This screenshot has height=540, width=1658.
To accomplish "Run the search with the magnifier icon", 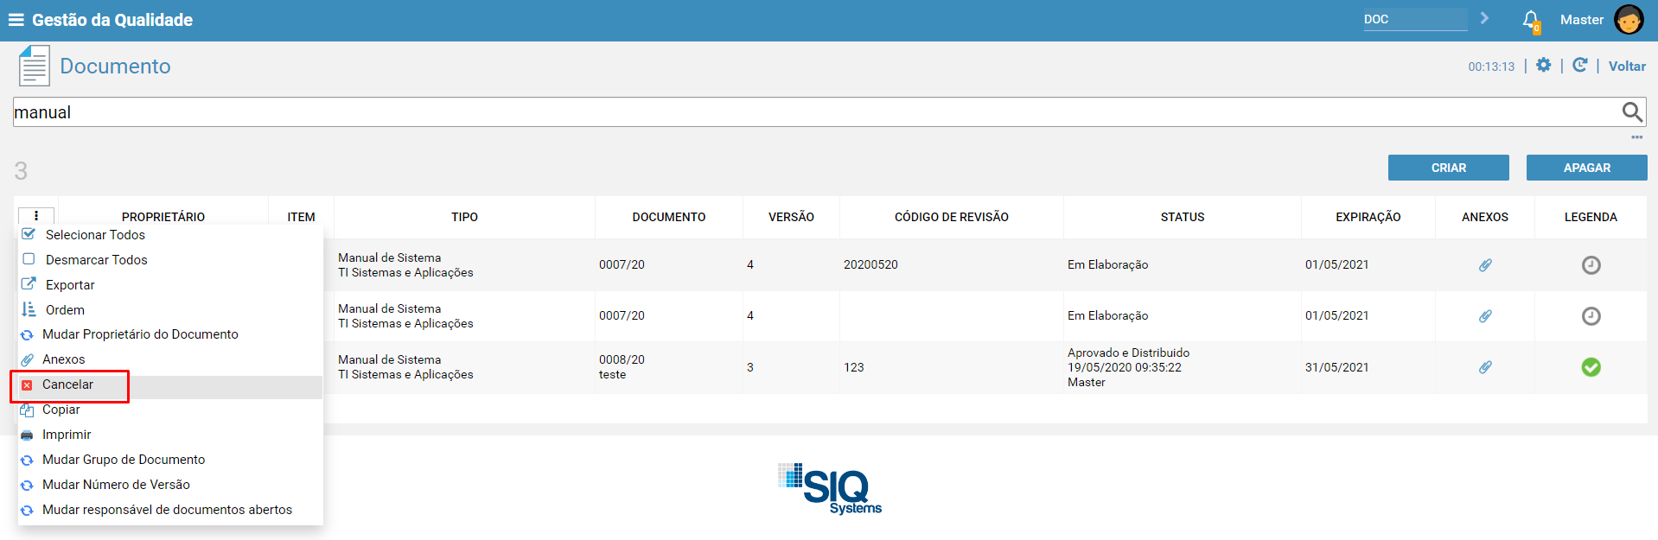I will [1632, 111].
